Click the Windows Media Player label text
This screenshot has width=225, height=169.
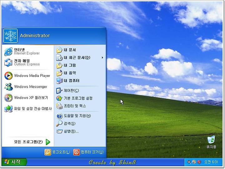tap(32, 76)
